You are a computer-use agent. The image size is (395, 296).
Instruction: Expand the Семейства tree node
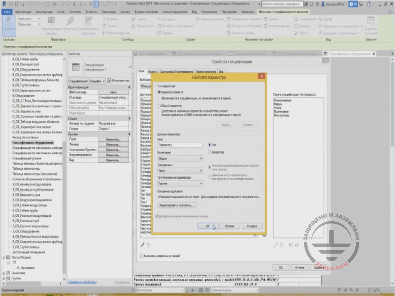(4, 273)
